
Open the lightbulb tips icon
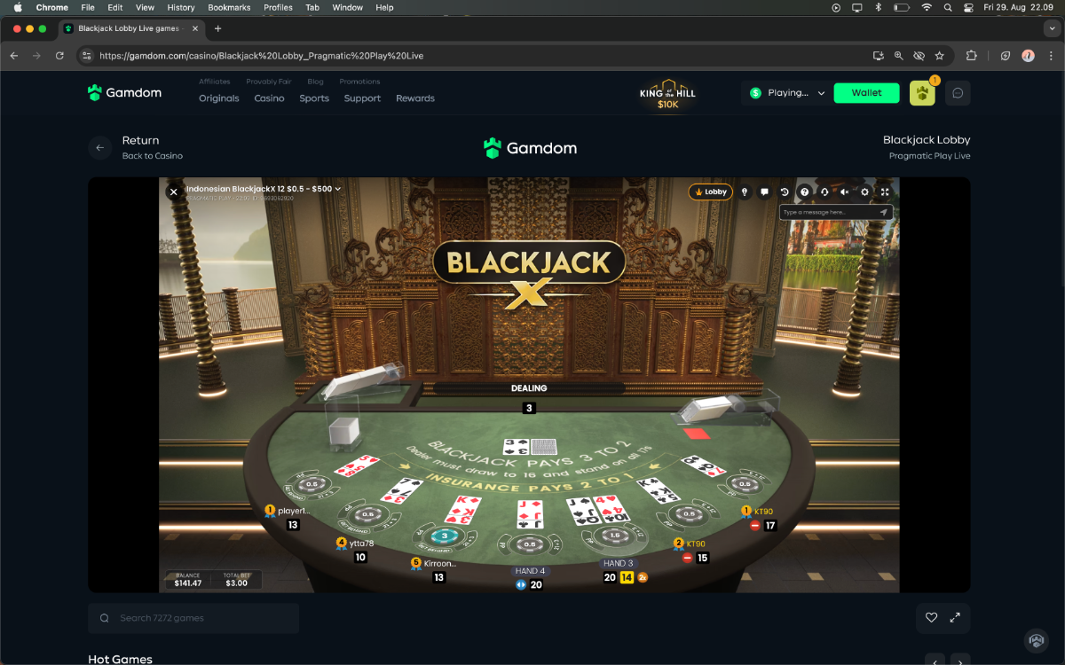point(745,192)
